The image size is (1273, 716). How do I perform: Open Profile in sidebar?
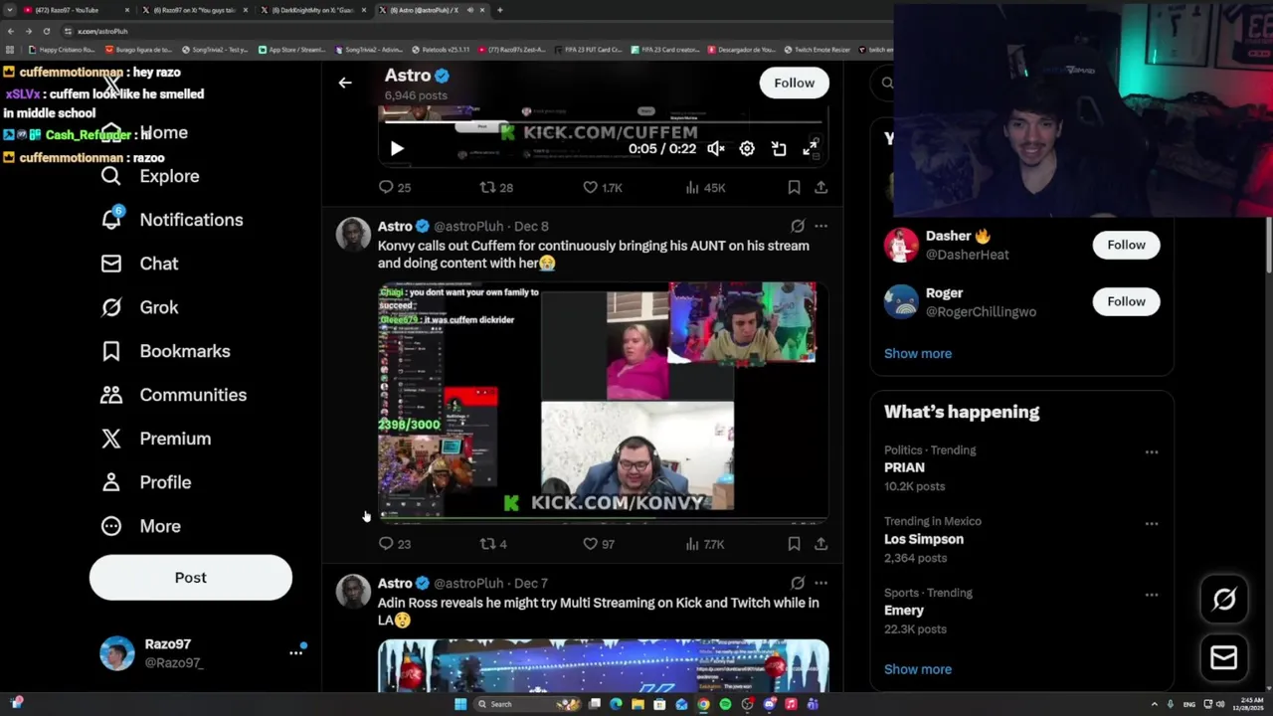tap(145, 482)
